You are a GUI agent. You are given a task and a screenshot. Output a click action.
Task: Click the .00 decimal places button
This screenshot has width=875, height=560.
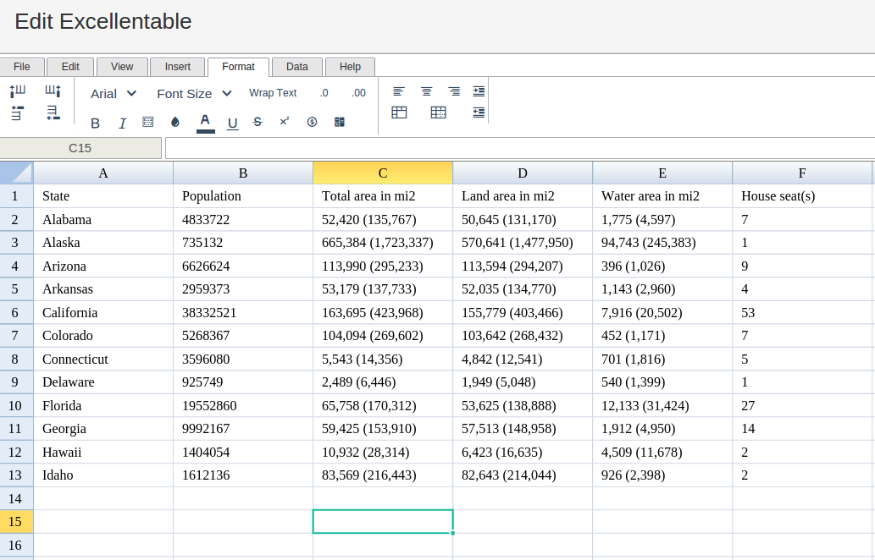(x=358, y=93)
